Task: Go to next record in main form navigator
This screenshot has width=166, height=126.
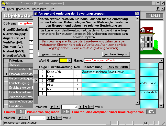Action: 49,118
